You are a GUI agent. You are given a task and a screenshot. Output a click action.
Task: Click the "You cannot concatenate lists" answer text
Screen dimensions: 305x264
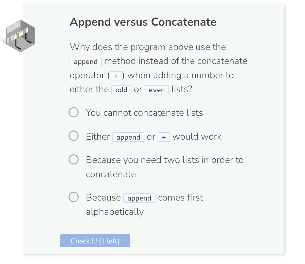point(144,113)
